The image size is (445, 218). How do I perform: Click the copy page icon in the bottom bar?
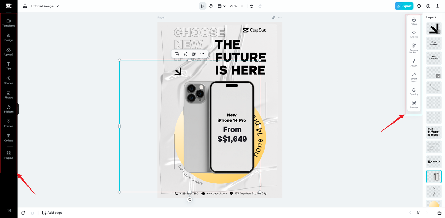click(23, 213)
